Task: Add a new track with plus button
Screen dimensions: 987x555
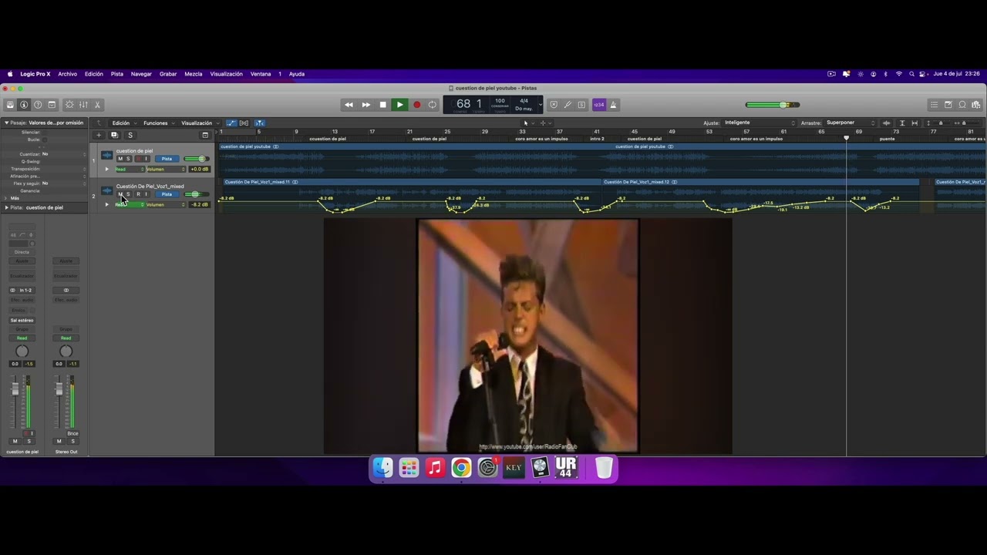Action: pyautogui.click(x=99, y=135)
